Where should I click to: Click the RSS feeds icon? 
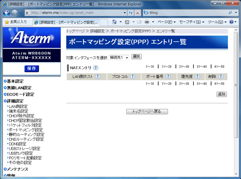127,22
